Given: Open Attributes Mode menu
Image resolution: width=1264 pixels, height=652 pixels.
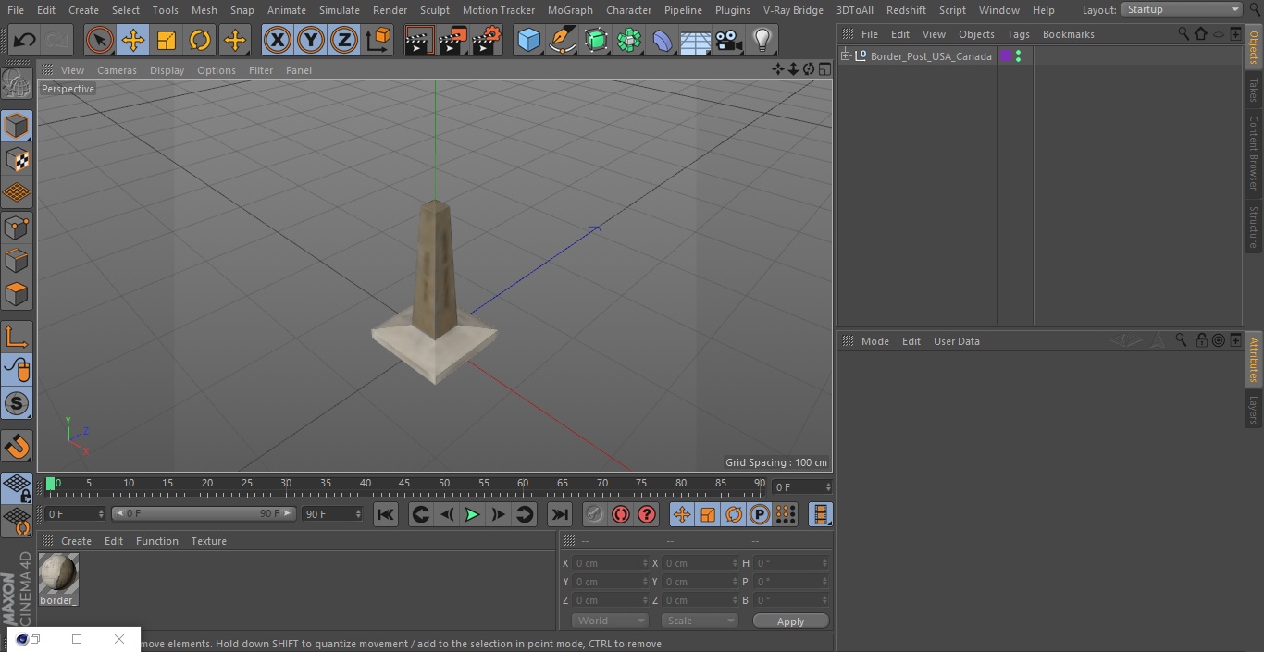Looking at the screenshot, I should click(874, 341).
